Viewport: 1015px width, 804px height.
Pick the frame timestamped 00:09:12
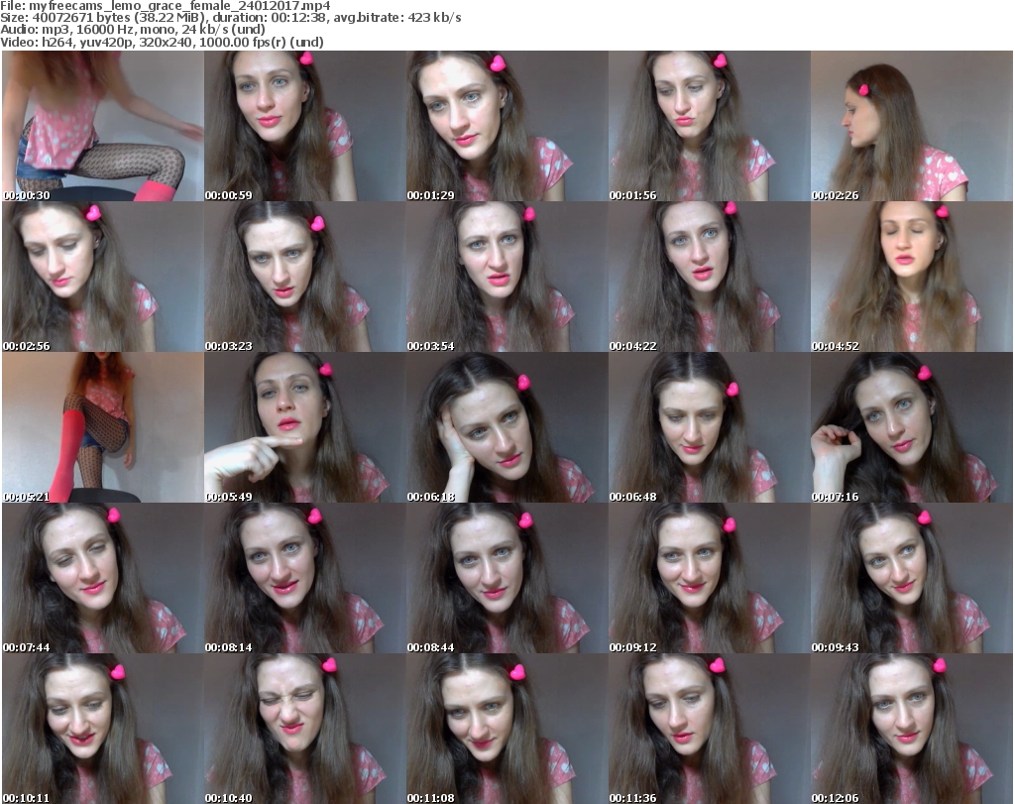[709, 578]
